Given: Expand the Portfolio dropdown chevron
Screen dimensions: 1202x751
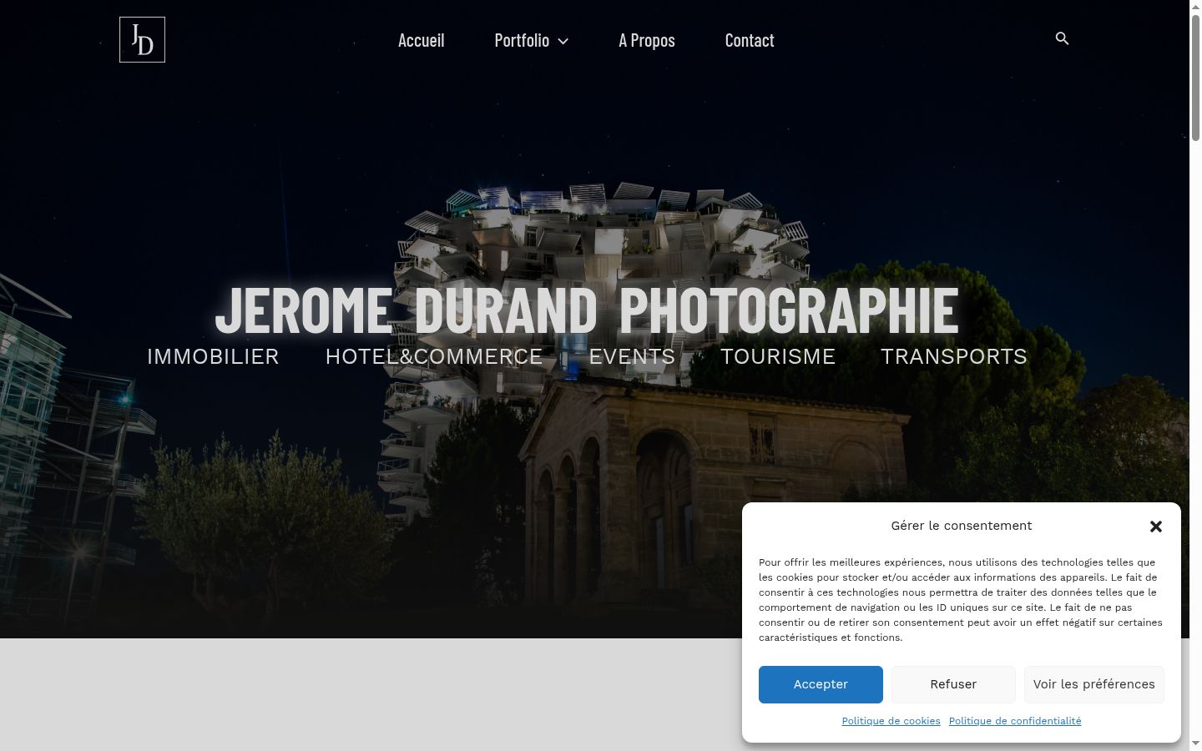Looking at the screenshot, I should (x=563, y=41).
